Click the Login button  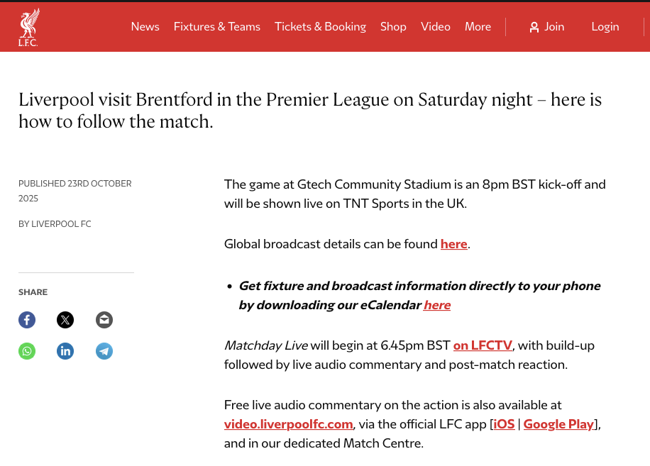point(605,27)
